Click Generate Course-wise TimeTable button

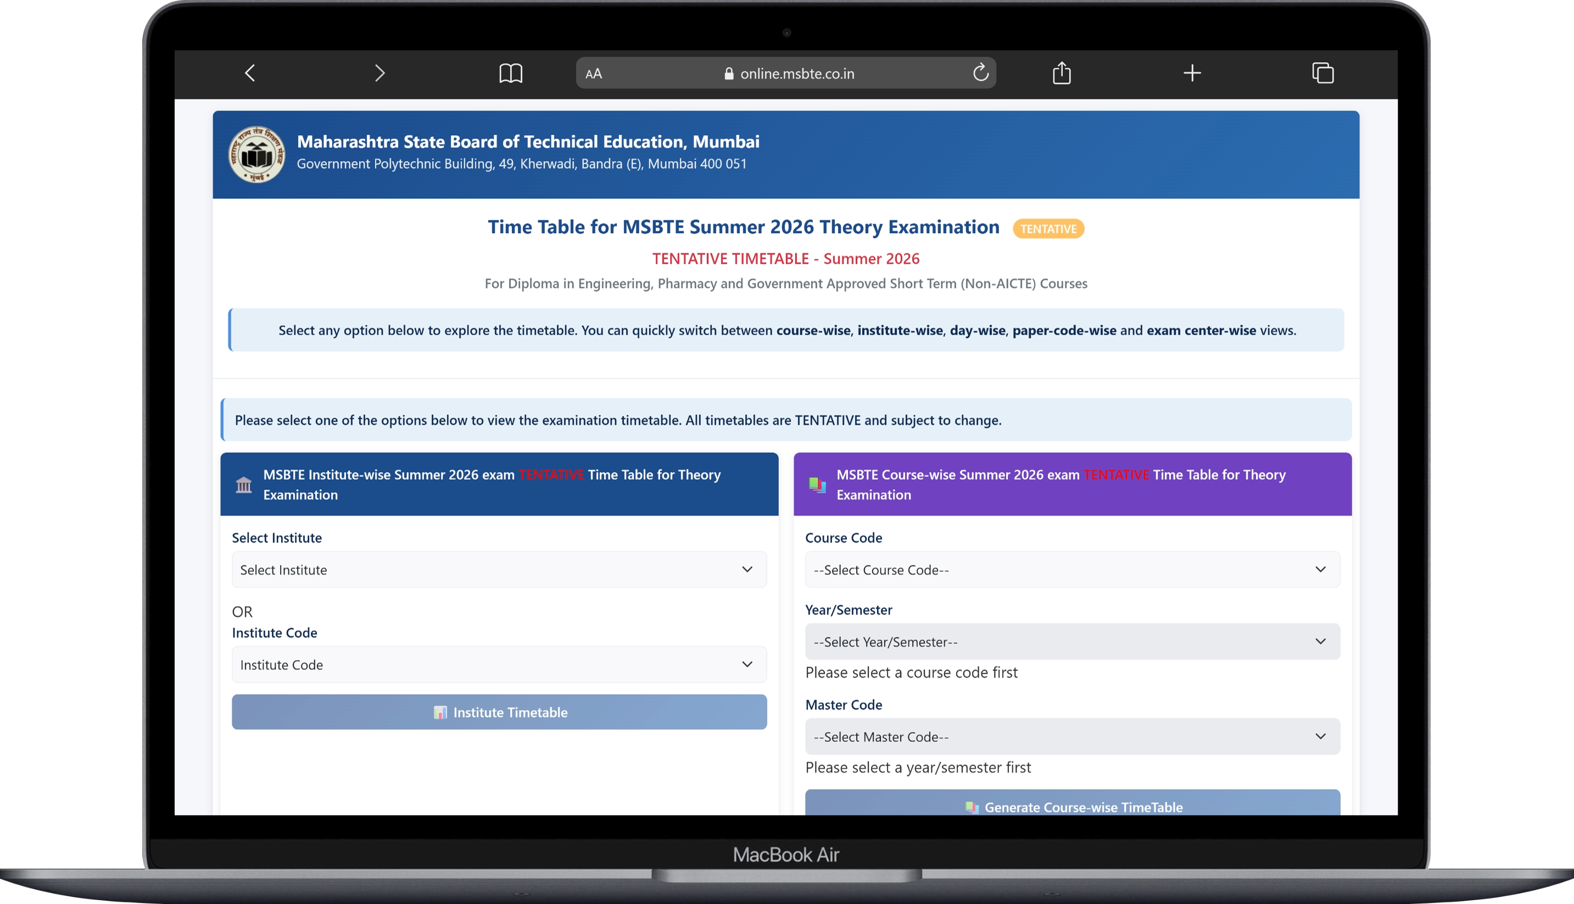pyautogui.click(x=1073, y=803)
